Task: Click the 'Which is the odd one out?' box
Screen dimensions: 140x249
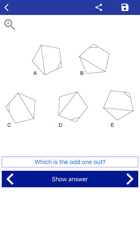Action: point(70,162)
